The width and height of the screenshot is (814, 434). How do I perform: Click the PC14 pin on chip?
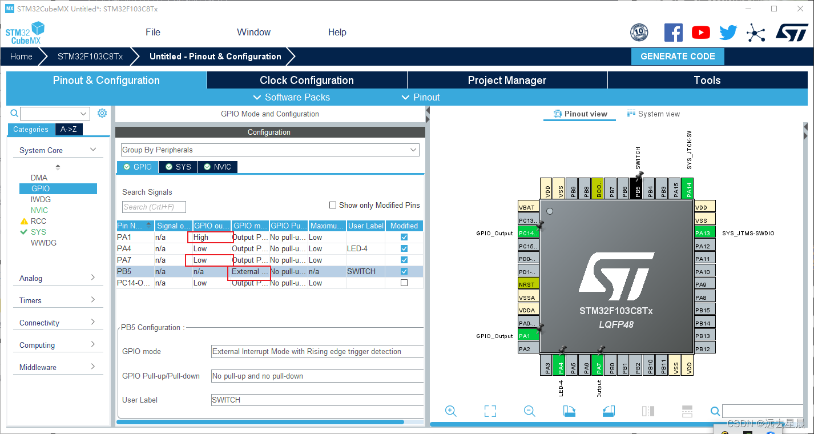(x=529, y=233)
